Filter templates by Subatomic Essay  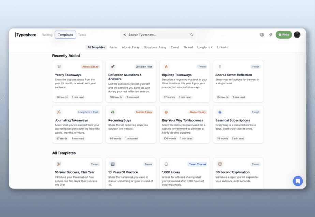[155, 47]
